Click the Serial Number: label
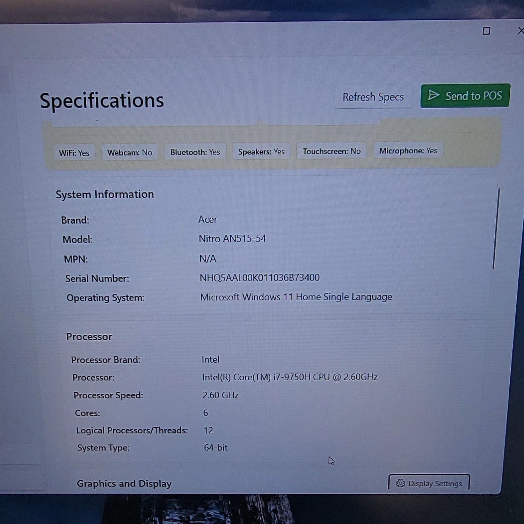Viewport: 524px width, 524px height. (x=97, y=278)
